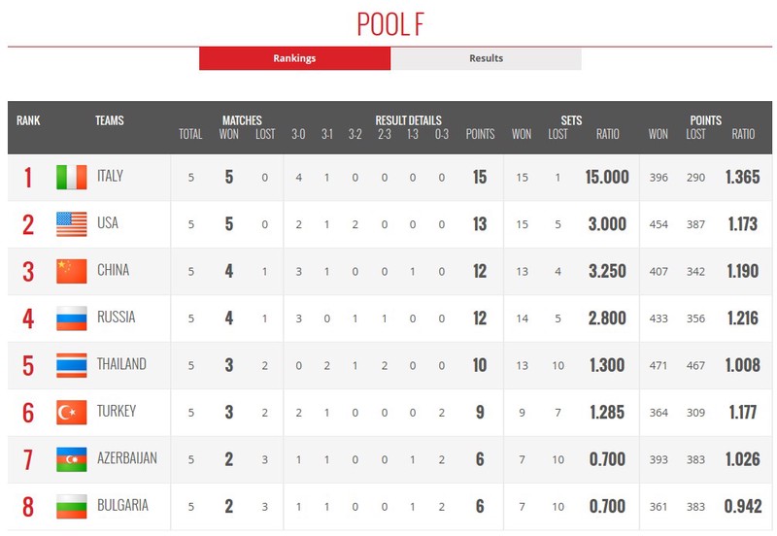Click the USA flag icon
777x536 pixels.
71,224
